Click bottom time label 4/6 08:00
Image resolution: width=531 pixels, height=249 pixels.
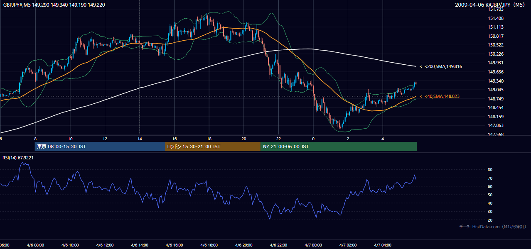(35, 245)
